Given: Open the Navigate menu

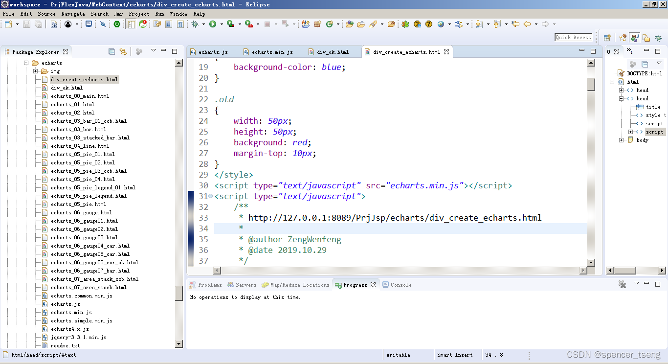Looking at the screenshot, I should [x=73, y=14].
